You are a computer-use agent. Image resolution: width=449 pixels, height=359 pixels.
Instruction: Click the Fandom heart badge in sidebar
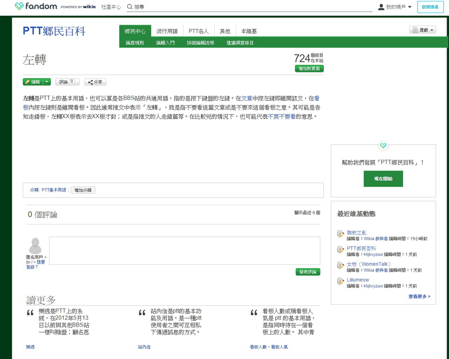[383, 146]
